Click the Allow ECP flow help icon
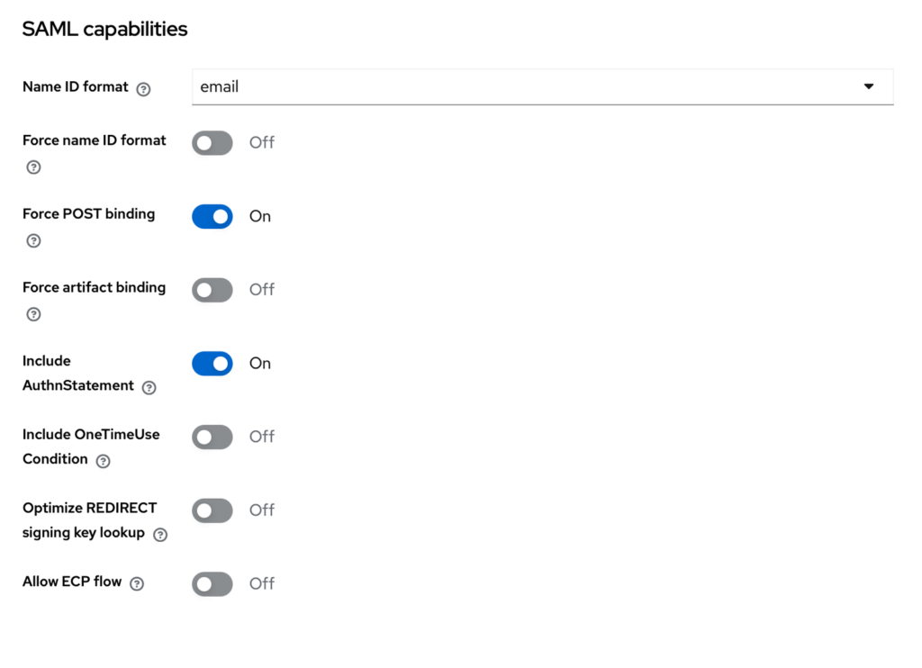The height and width of the screenshot is (668, 922). 137,583
